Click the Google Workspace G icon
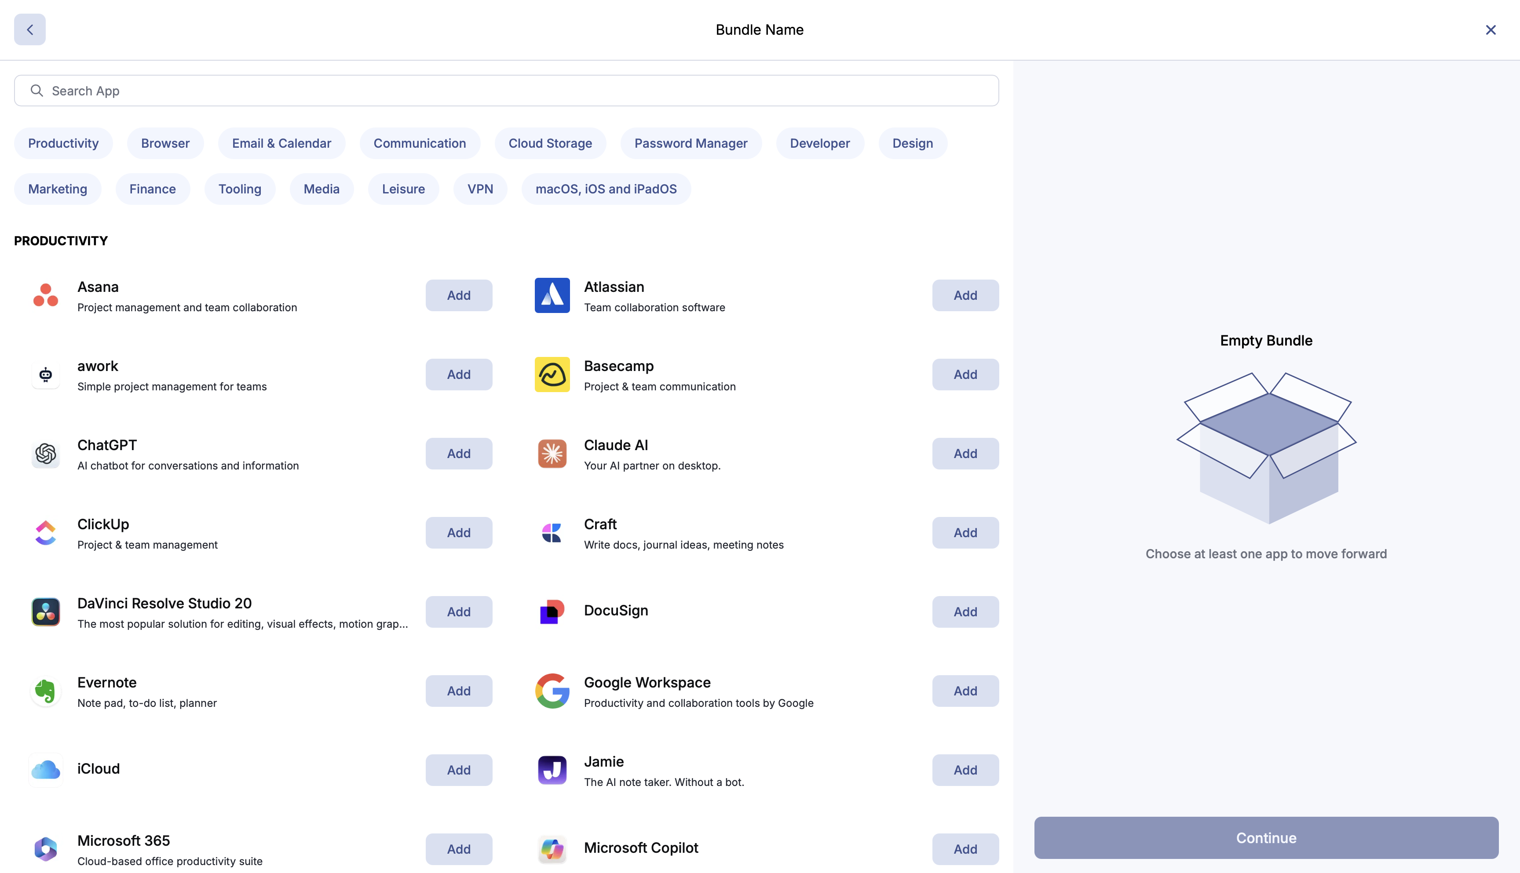 pos(552,691)
